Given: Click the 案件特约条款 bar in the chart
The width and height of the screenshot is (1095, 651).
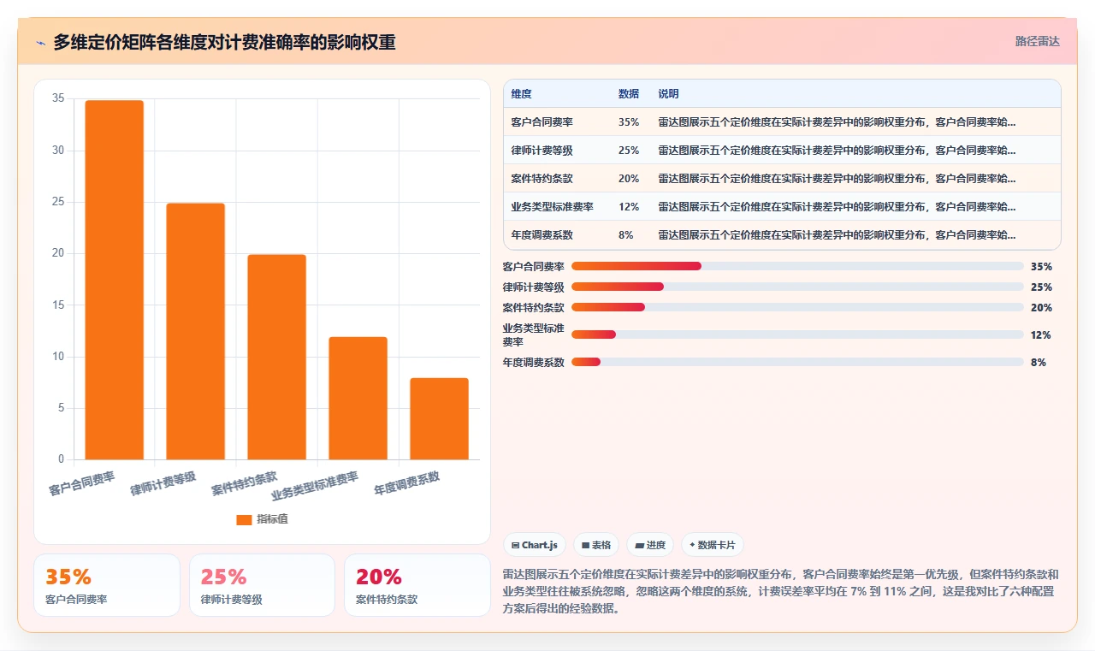Looking at the screenshot, I should pos(277,357).
